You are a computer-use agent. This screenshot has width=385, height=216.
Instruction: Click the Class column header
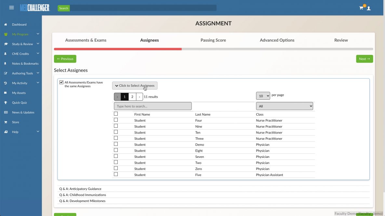[259, 115]
